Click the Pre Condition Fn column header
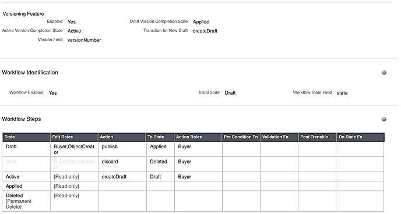This screenshot has height=214, width=401. 241,137
